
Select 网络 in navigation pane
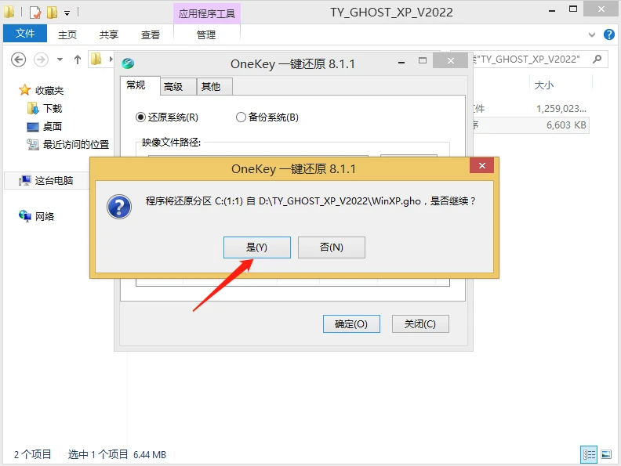(x=45, y=216)
